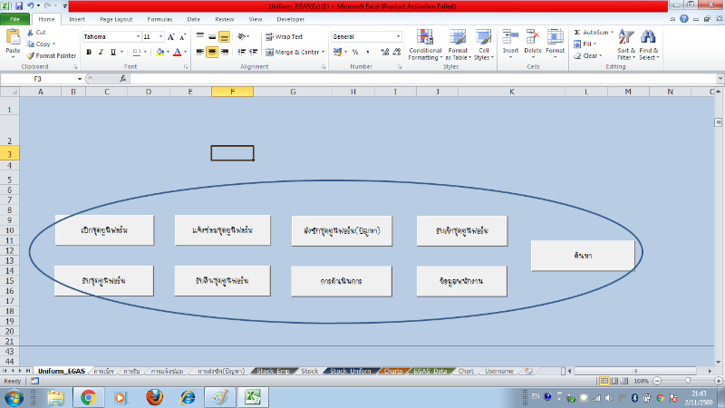
Task: Expand the Name Box dropdown arrow
Action: [80, 79]
